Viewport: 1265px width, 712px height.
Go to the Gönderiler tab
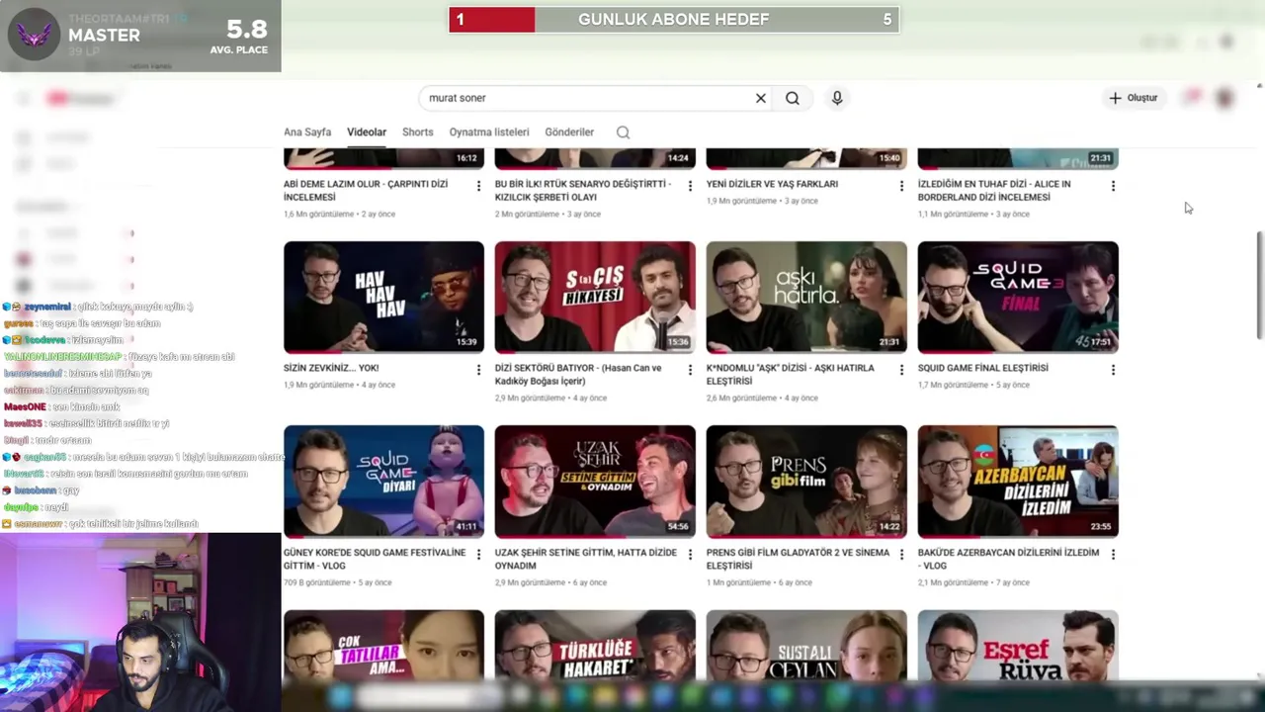pos(569,132)
